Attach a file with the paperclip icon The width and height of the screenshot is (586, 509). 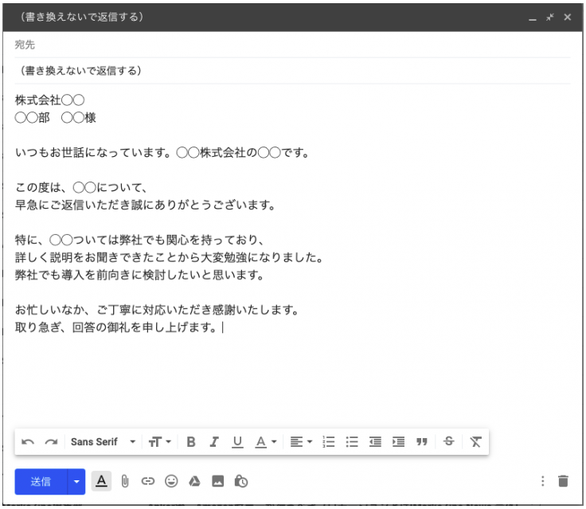[124, 480]
